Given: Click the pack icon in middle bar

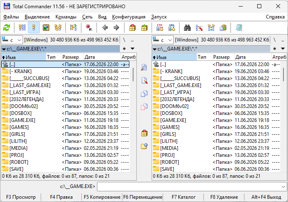Looking at the screenshot, I should pos(144,133).
